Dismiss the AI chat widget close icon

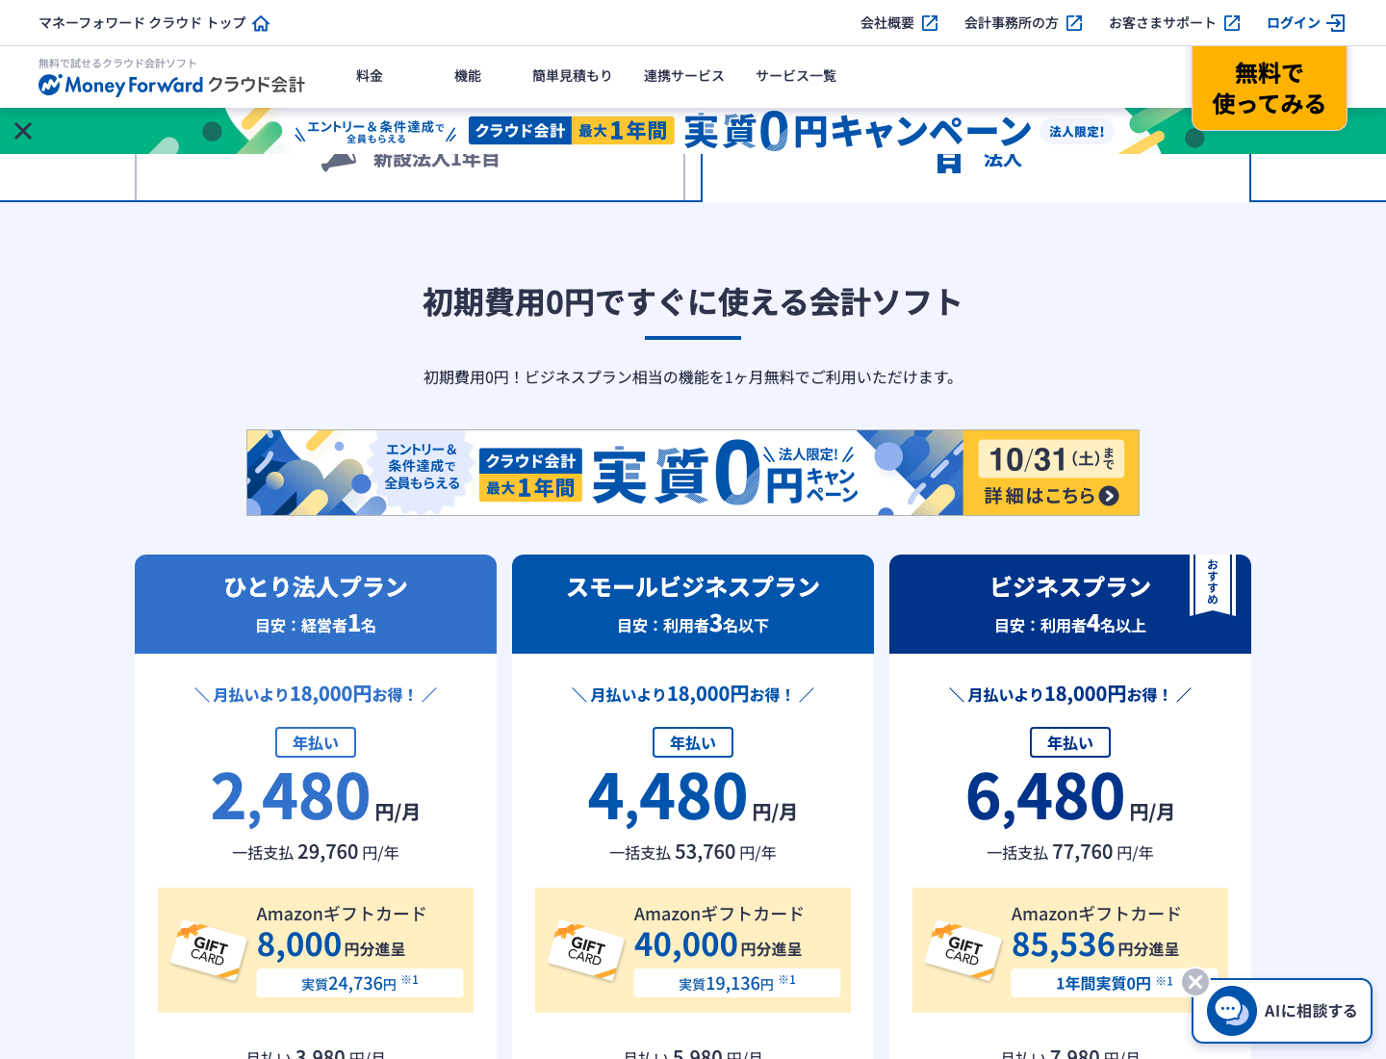pyautogui.click(x=1195, y=982)
